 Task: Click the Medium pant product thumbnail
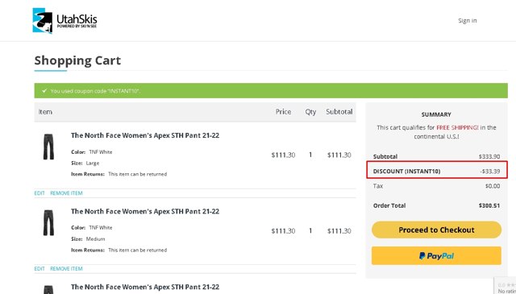click(x=48, y=222)
